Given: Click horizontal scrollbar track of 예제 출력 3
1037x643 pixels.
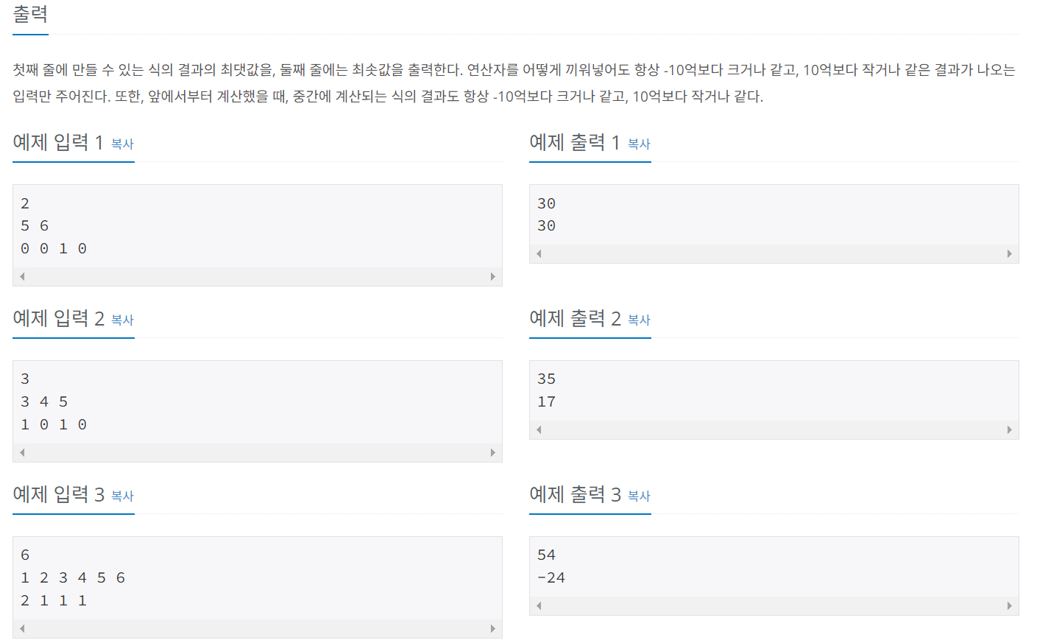Looking at the screenshot, I should pos(774,605).
